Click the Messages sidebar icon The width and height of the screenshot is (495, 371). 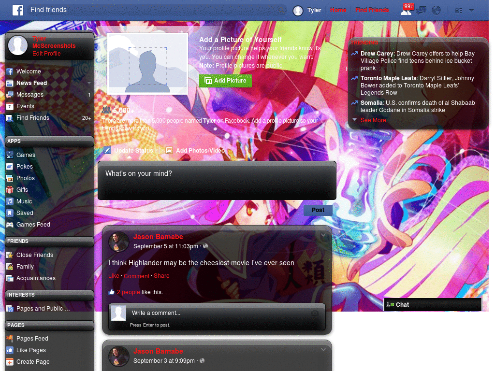(10, 95)
